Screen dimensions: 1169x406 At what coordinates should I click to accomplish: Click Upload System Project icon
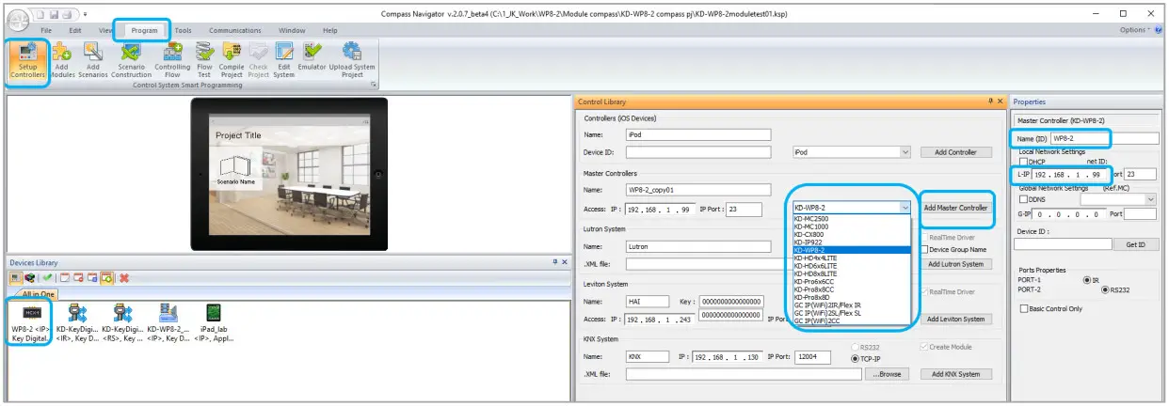pos(352,60)
